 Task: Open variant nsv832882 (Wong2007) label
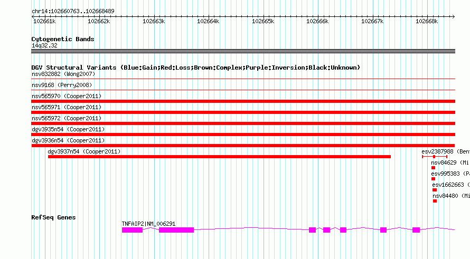point(63,74)
